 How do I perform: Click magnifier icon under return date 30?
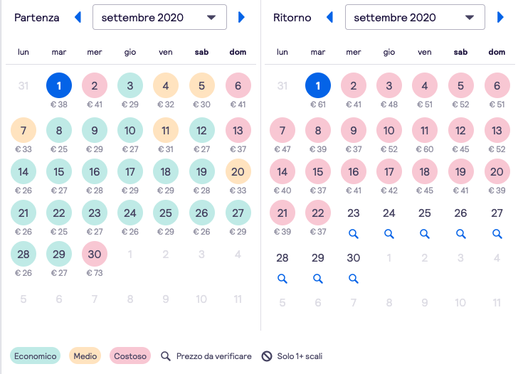tap(354, 278)
